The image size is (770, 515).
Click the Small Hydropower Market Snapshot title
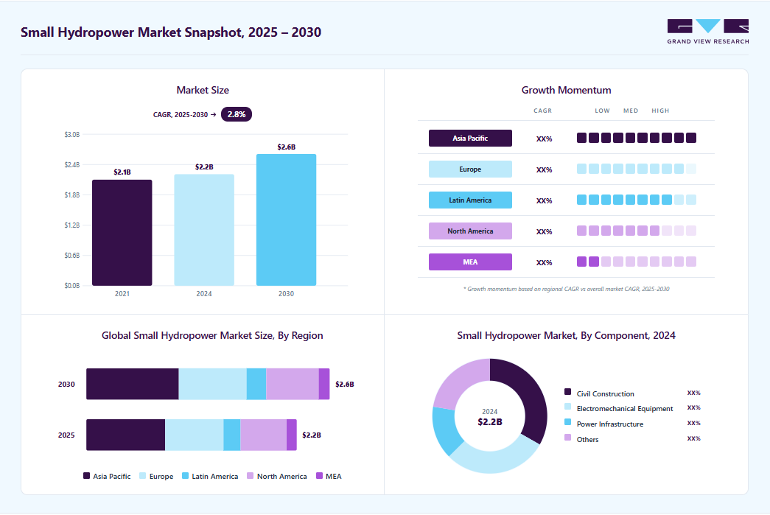point(171,32)
